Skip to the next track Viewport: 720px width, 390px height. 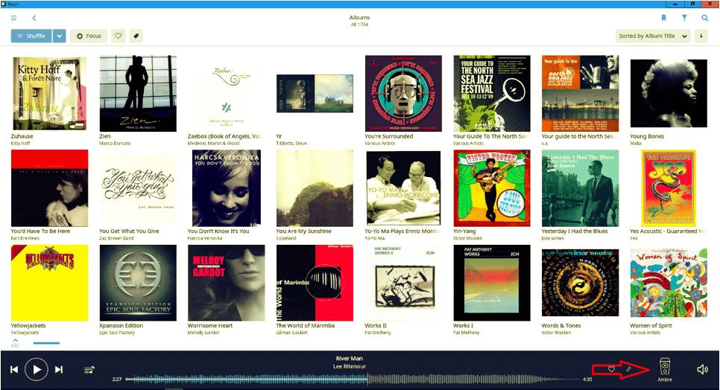pos(59,369)
